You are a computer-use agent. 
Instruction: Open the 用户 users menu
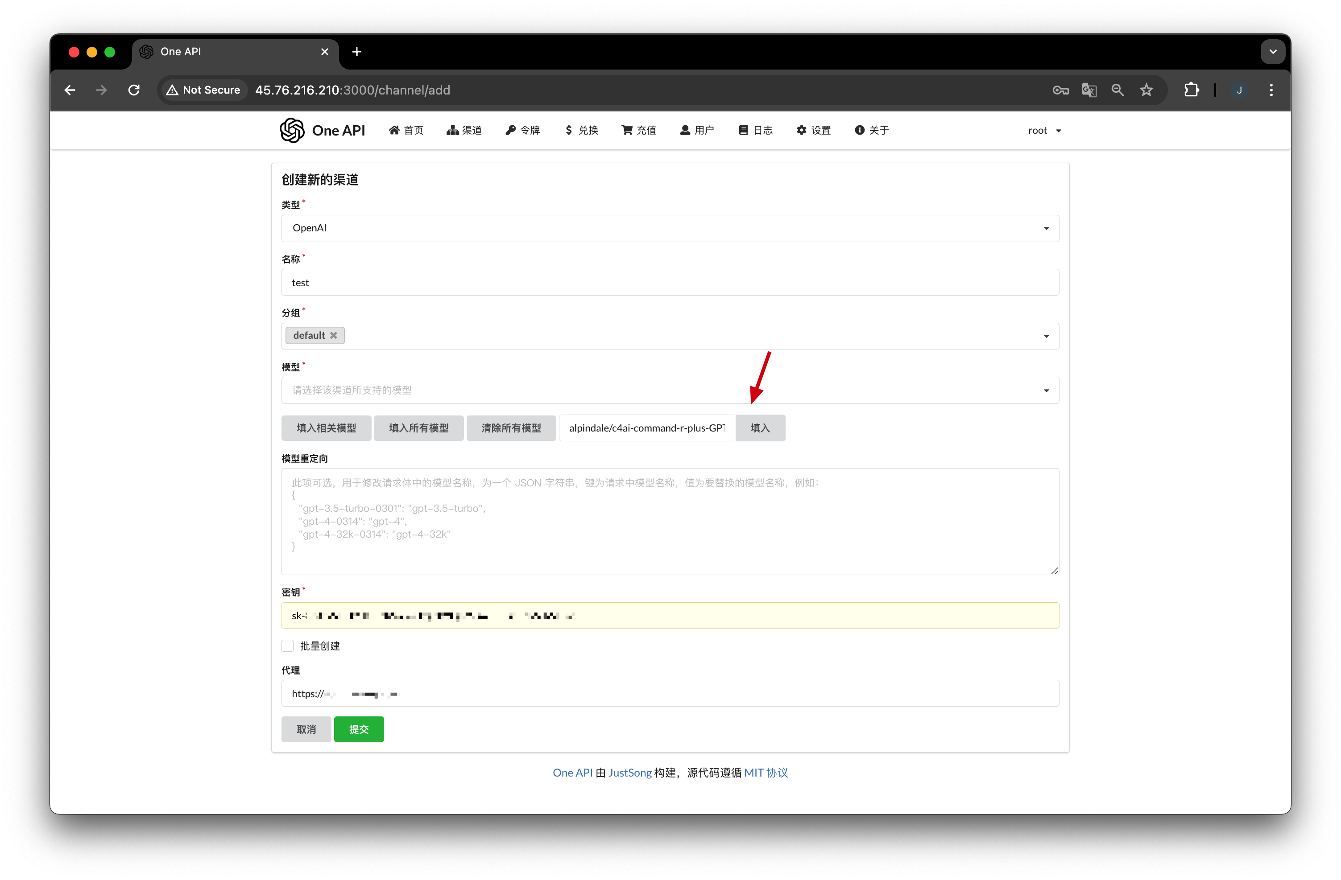click(697, 131)
